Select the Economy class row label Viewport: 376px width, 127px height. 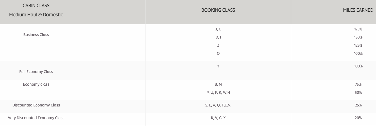click(x=36, y=84)
